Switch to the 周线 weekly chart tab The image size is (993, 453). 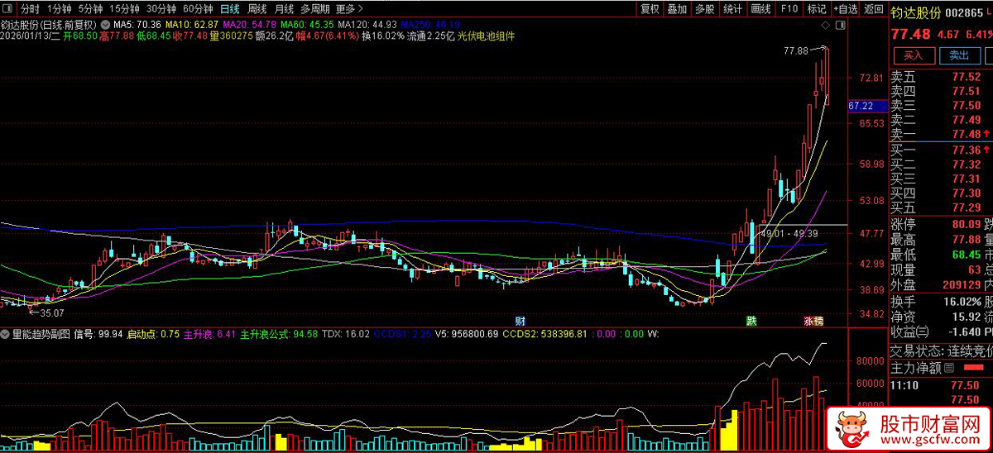tap(257, 9)
